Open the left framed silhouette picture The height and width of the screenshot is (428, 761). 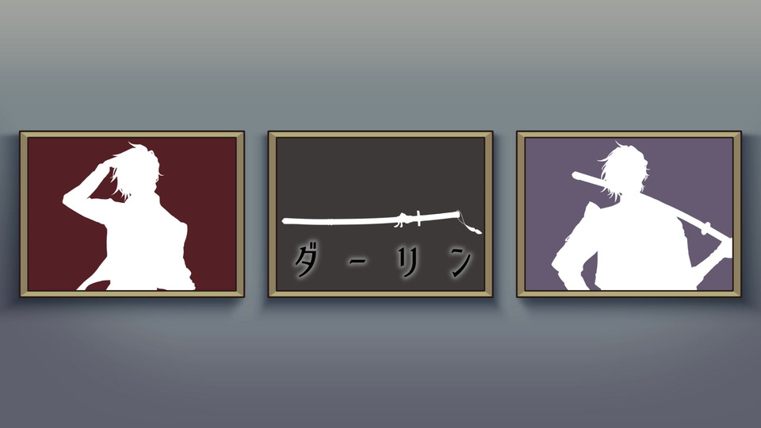click(x=132, y=214)
